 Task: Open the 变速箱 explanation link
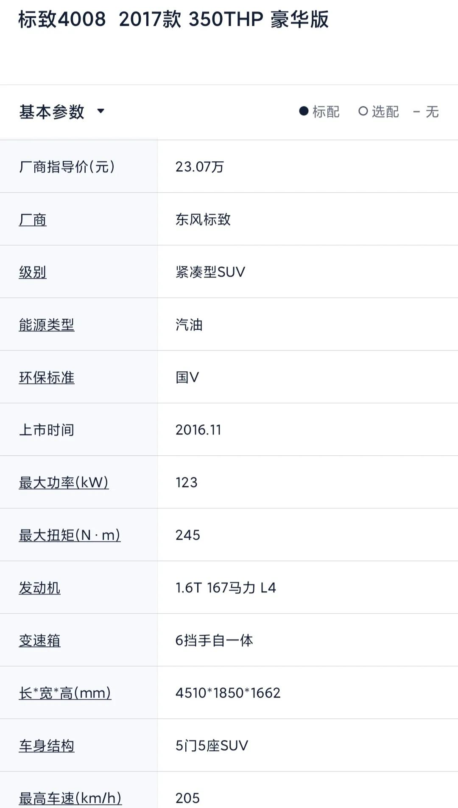click(39, 641)
